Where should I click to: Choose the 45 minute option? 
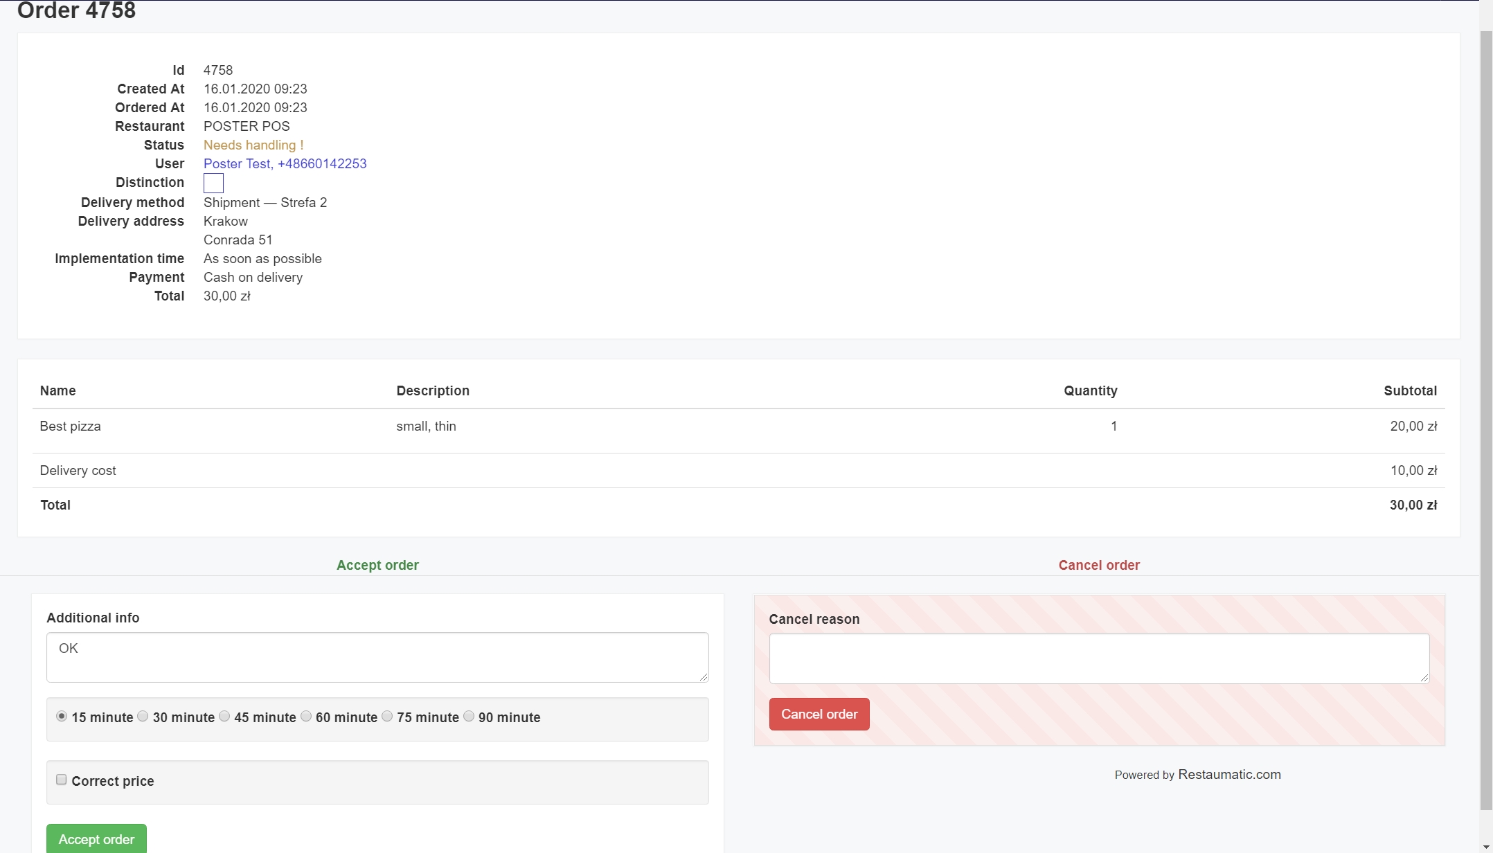pyautogui.click(x=224, y=717)
